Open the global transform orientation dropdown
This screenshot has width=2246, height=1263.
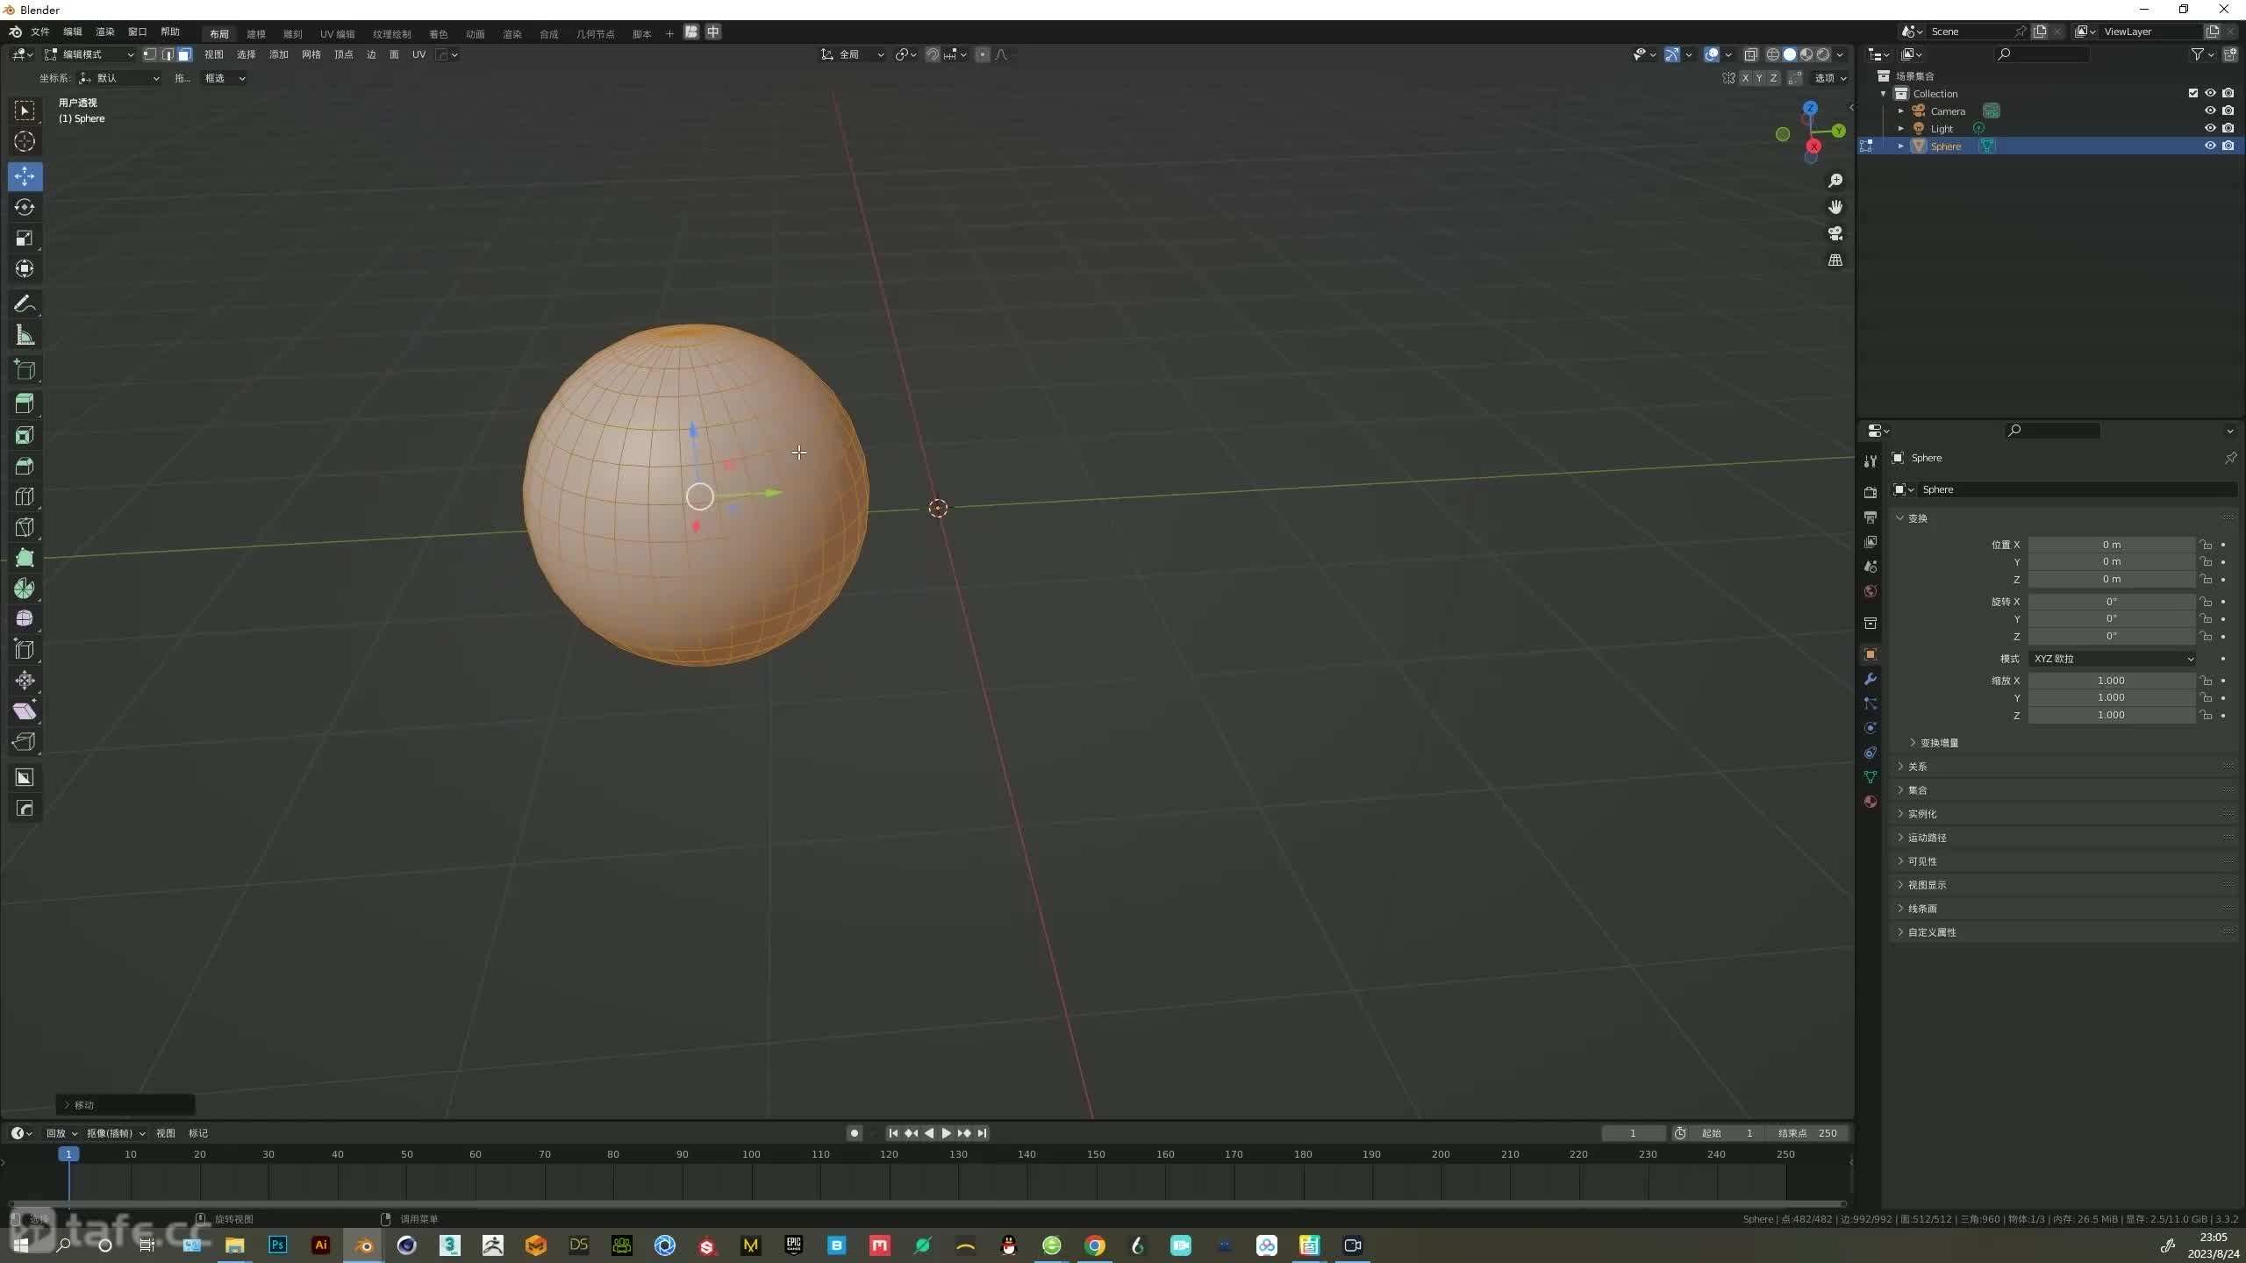coord(853,54)
